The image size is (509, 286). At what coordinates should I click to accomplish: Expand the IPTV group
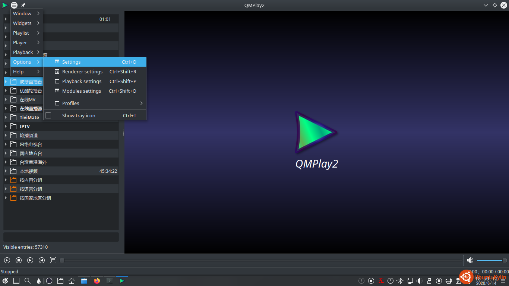click(6, 126)
